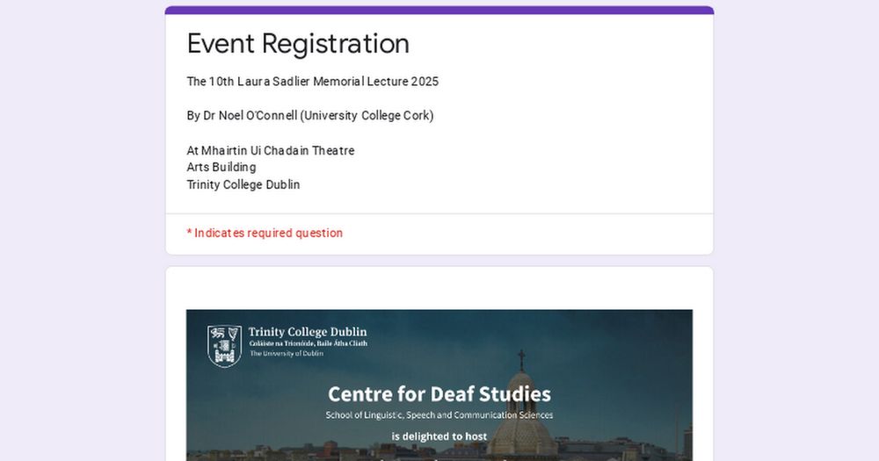
Task: Click the 'is delighted to host' text
Action: click(x=439, y=436)
